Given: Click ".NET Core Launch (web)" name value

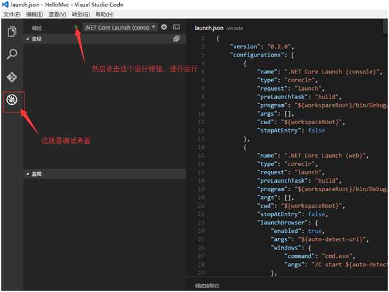Looking at the screenshot, I should [x=325, y=156].
